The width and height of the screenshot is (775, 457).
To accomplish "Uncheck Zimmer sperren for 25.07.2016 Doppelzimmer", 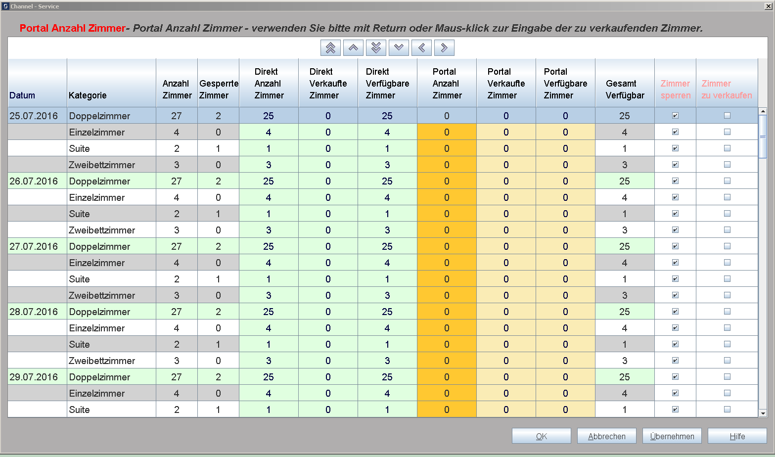I will (675, 116).
